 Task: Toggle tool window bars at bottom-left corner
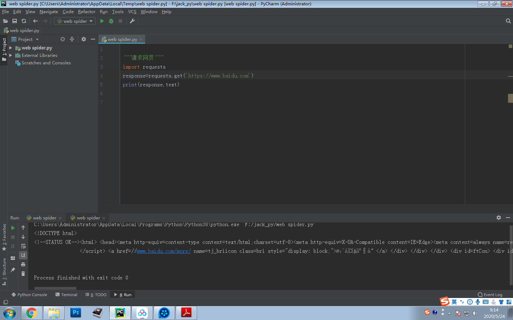(x=5, y=302)
